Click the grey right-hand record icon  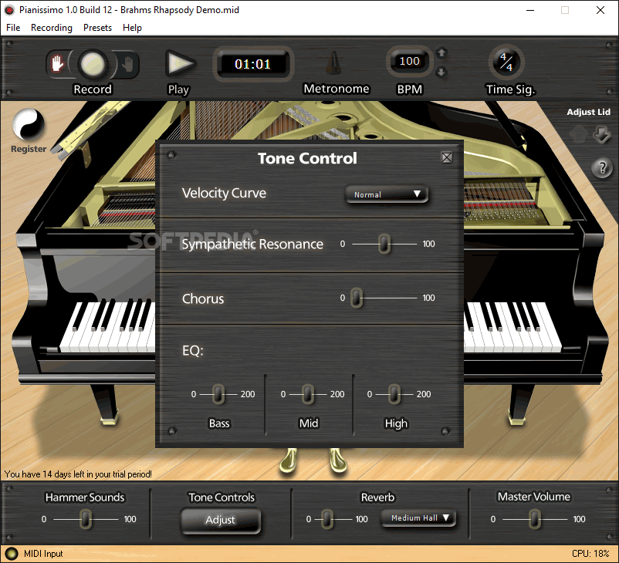(127, 63)
